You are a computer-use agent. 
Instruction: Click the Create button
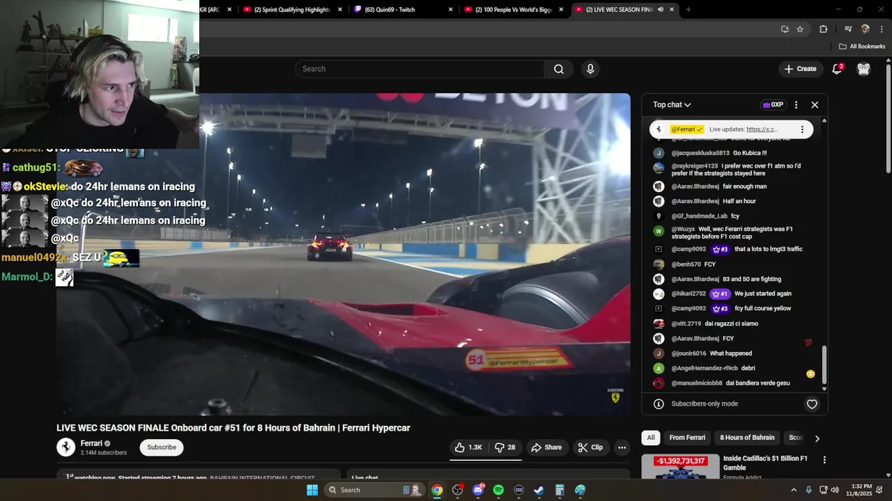point(800,69)
